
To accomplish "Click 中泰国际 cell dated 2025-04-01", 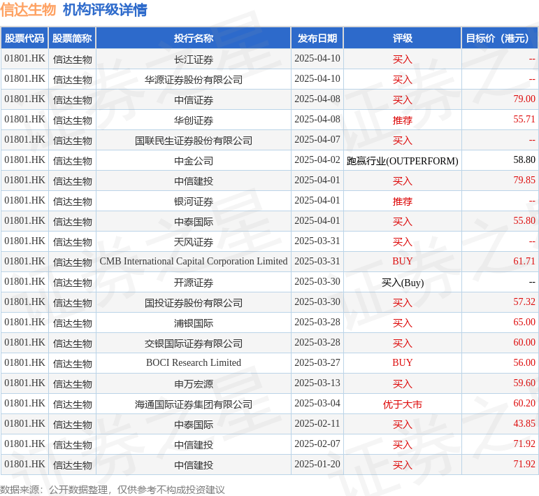I will [x=194, y=222].
